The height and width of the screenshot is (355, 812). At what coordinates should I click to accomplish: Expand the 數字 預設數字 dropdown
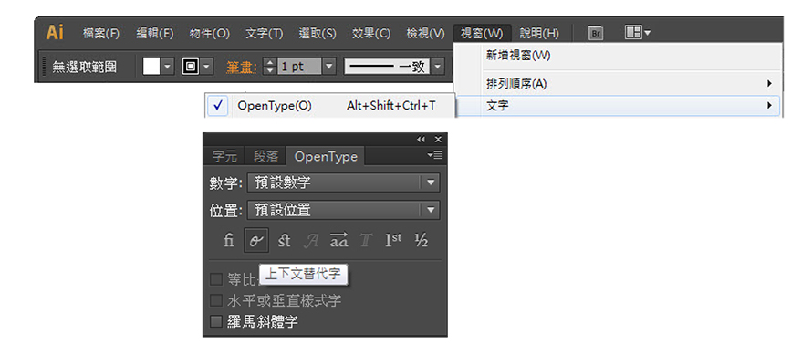(343, 183)
